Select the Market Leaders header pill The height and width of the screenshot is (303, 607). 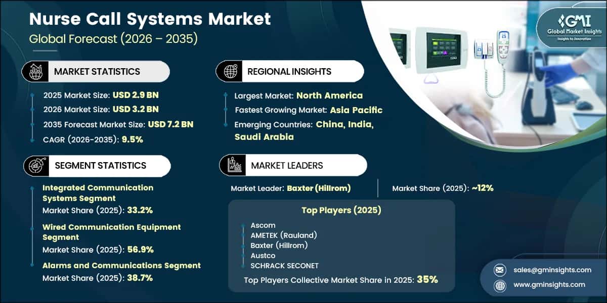coord(293,165)
